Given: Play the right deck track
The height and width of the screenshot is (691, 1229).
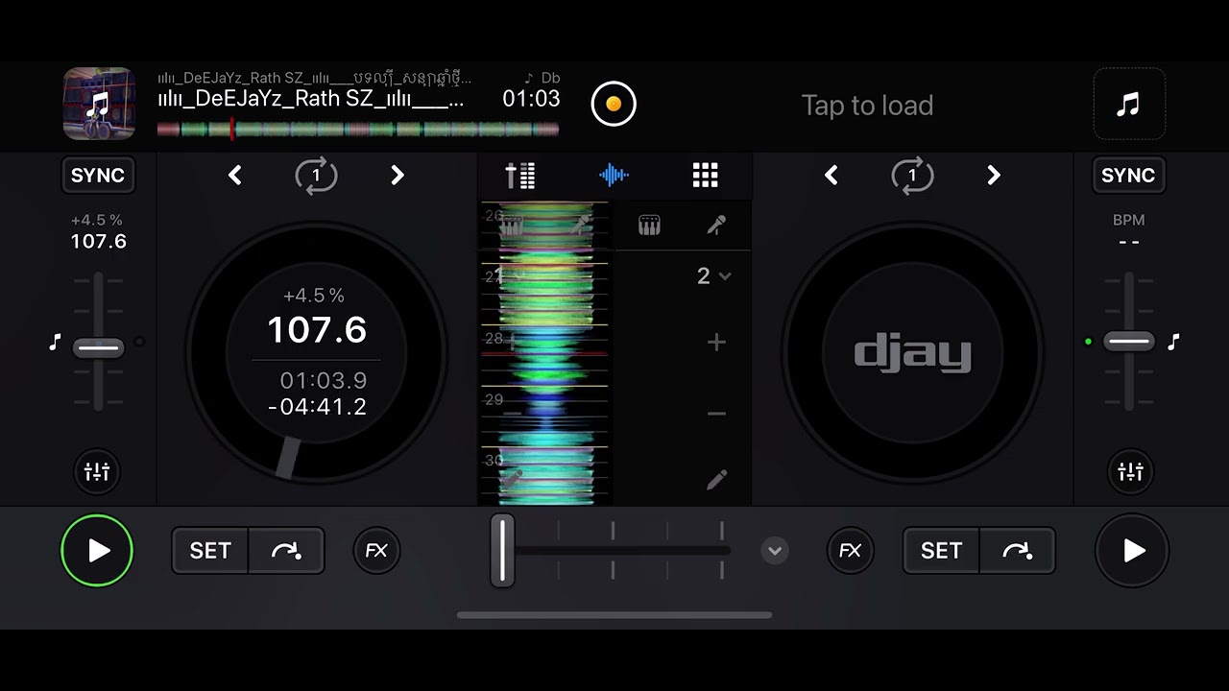Looking at the screenshot, I should pos(1132,551).
